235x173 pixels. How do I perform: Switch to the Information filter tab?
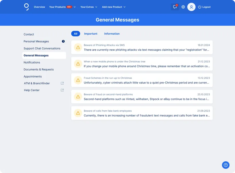(x=112, y=34)
